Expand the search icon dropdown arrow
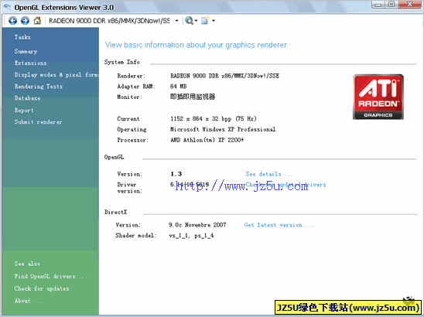The image size is (424, 317). click(x=196, y=21)
